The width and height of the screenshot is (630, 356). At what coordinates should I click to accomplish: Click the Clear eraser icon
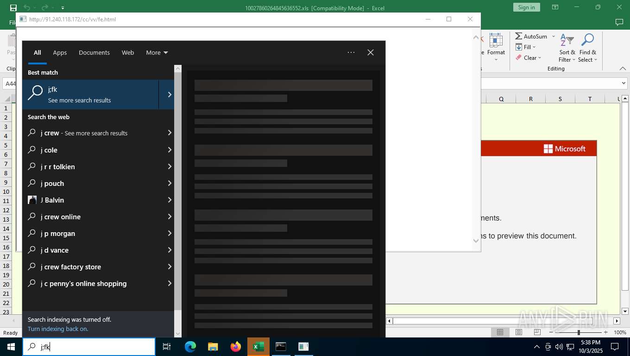tap(519, 57)
